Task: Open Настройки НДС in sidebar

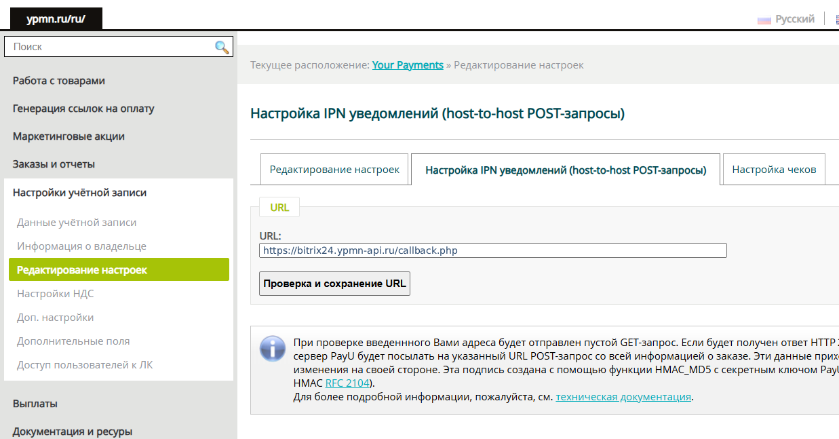Action: point(56,294)
